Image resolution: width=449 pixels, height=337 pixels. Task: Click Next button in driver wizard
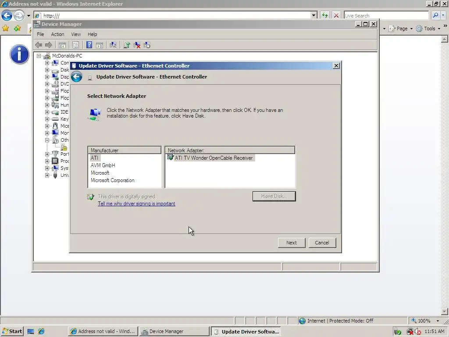pyautogui.click(x=292, y=243)
